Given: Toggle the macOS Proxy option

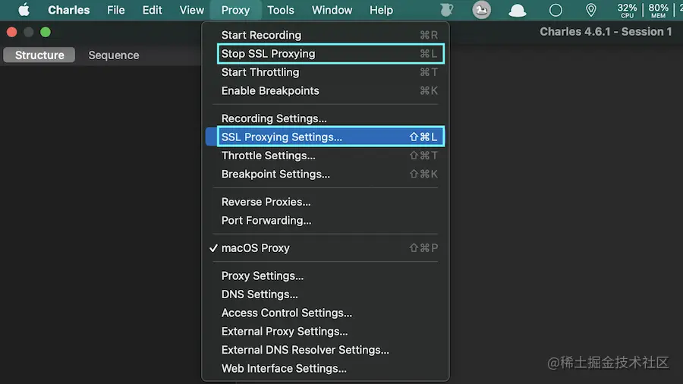Looking at the screenshot, I should (325, 247).
